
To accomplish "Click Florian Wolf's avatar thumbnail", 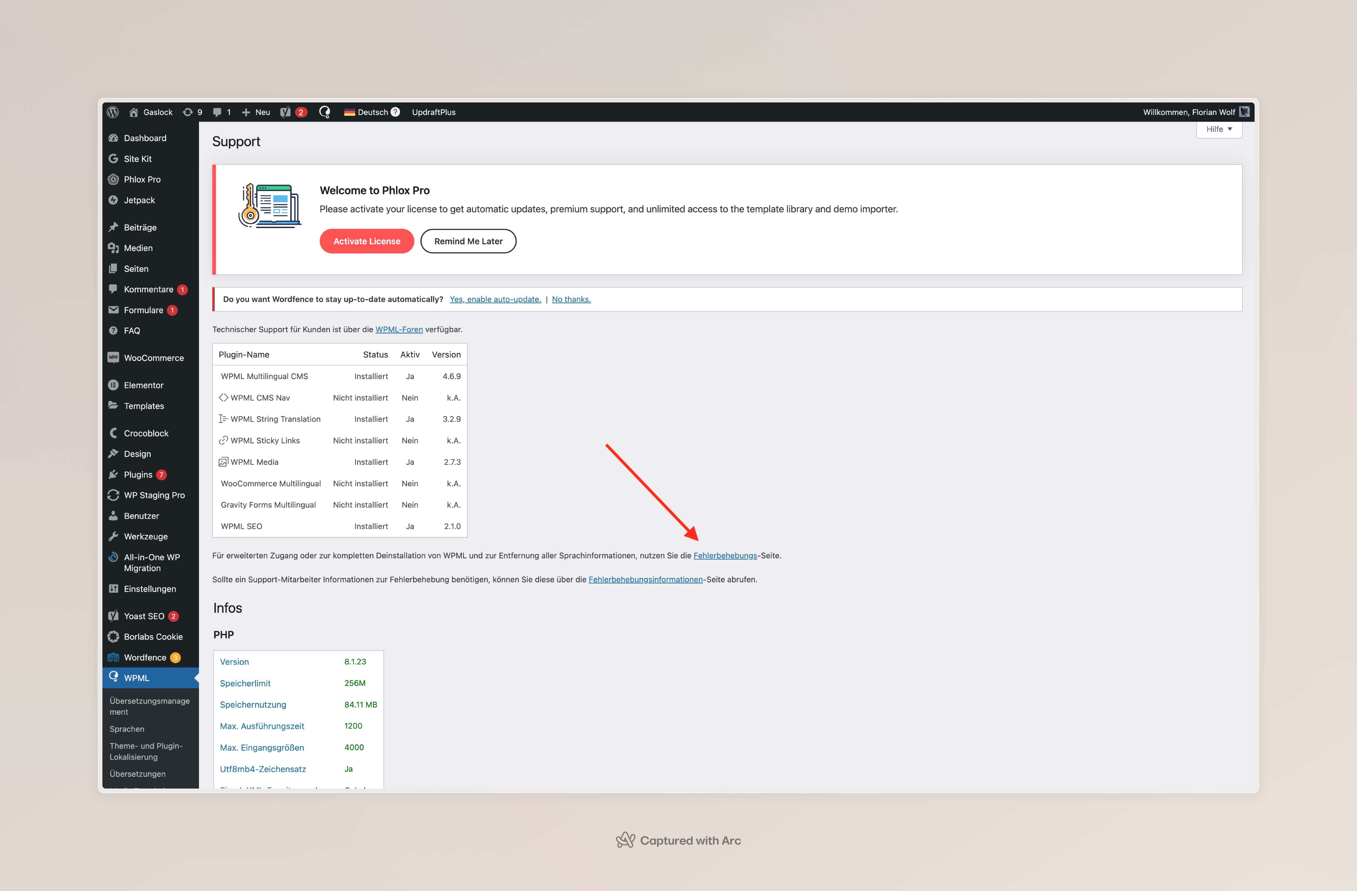I will click(x=1244, y=112).
